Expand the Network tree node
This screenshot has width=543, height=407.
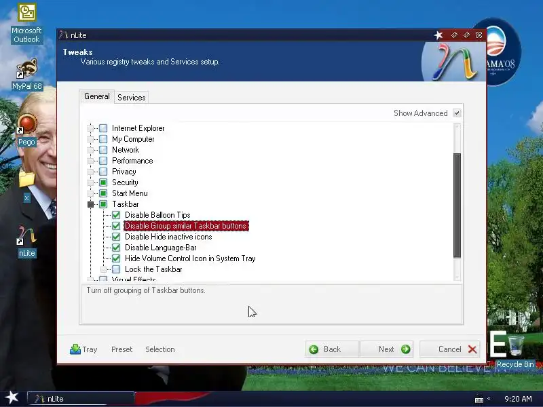[x=90, y=150]
